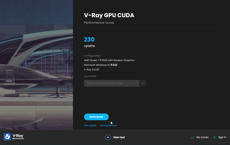Open the View log file link
This screenshot has height=145, width=230.
tap(90, 125)
